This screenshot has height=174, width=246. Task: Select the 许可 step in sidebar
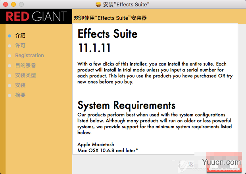click(x=20, y=45)
